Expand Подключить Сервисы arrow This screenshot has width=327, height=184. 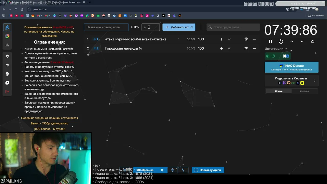click(x=314, y=80)
